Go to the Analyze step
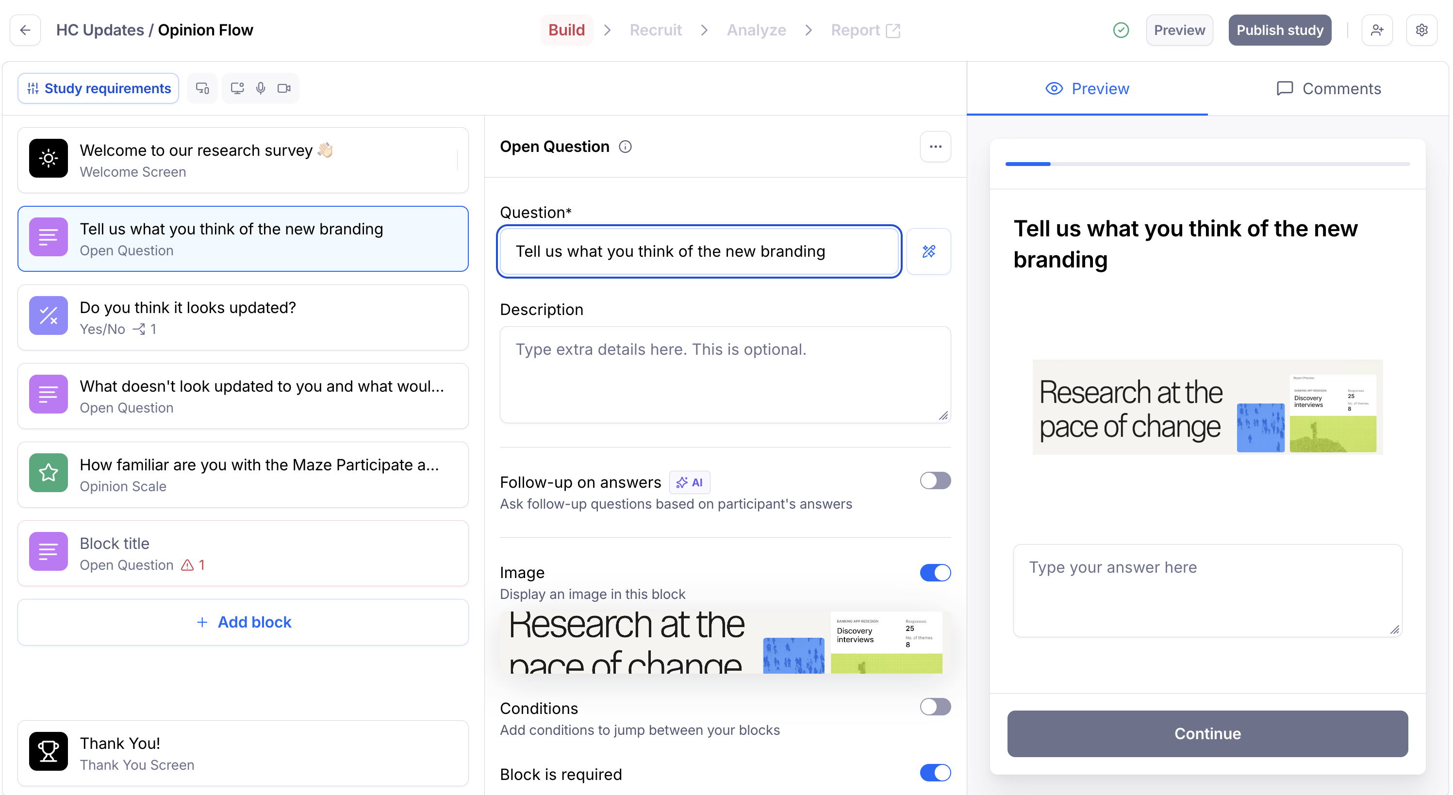This screenshot has height=795, width=1453. (x=756, y=30)
